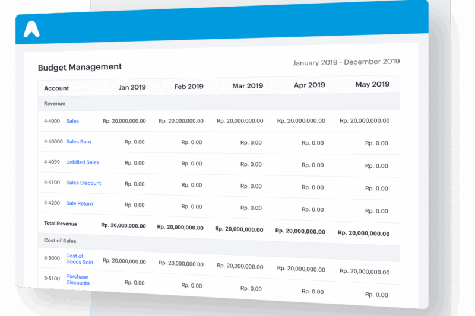Click the January 2019 - December 2019 date range
Screen dimensions: 475x316
346,62
